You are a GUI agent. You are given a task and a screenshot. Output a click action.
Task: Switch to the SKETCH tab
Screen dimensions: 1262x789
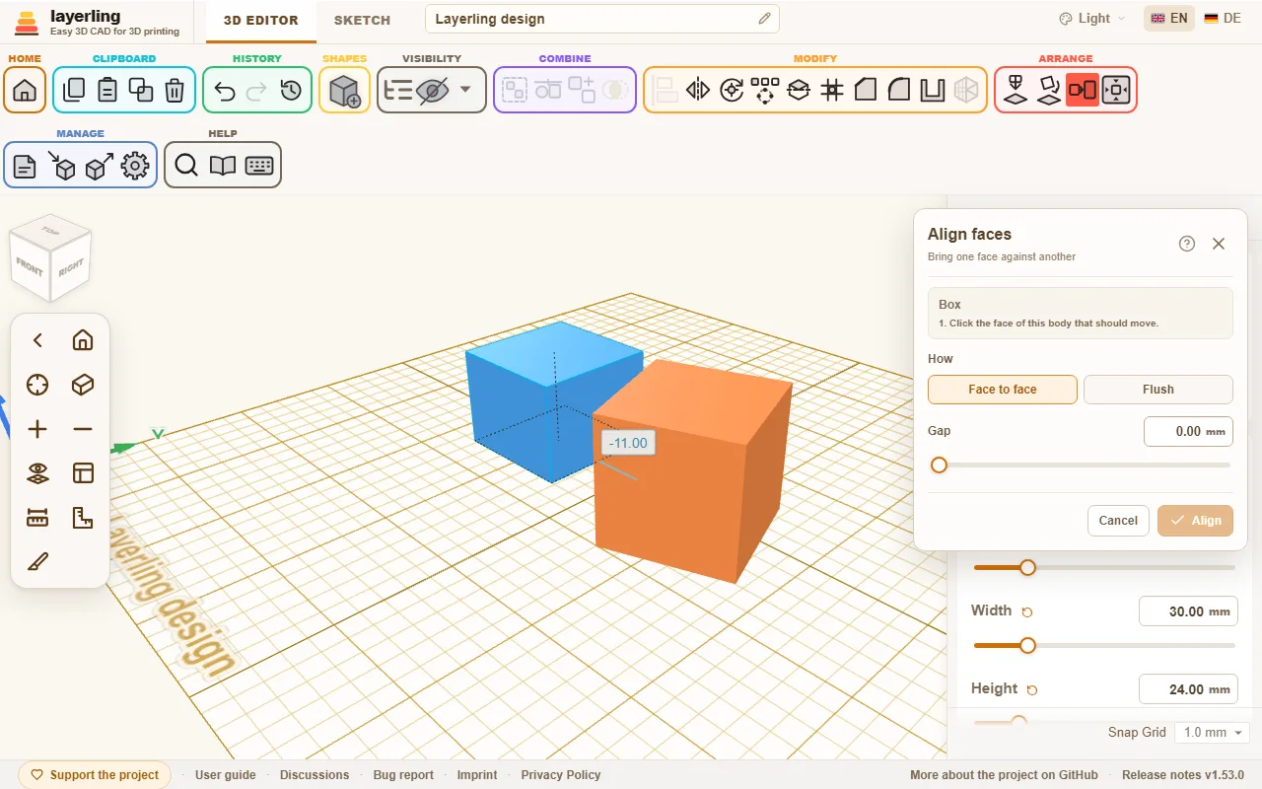click(x=362, y=20)
